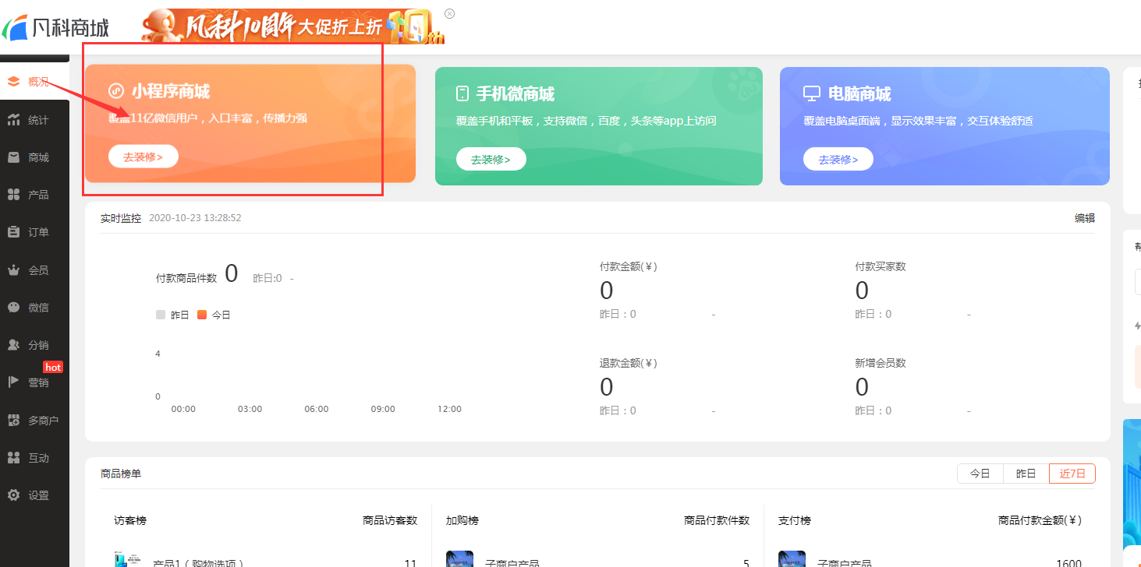Select the 概况 overview icon in sidebar
The image size is (1141, 567).
(13, 82)
